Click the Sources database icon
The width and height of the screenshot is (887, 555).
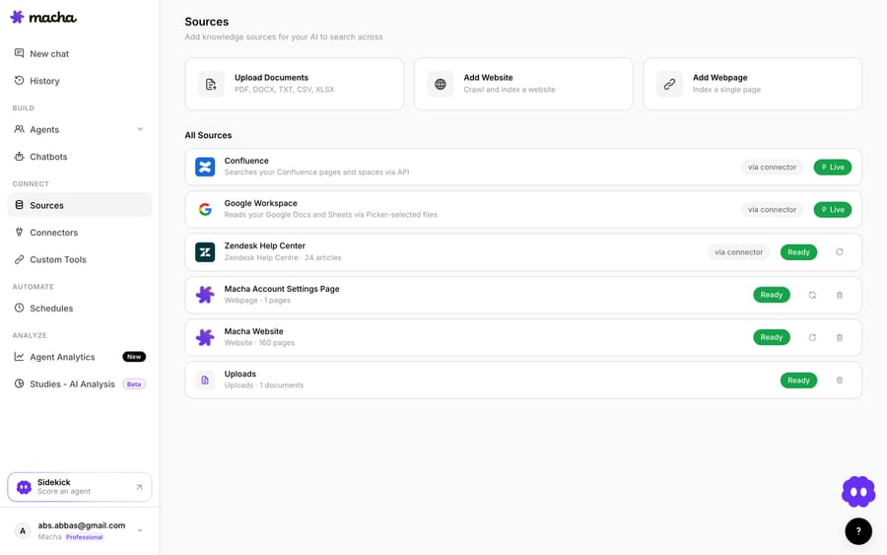pos(20,205)
